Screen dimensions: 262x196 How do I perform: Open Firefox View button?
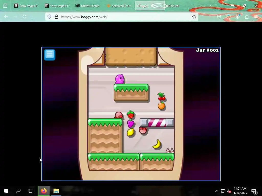[x=5, y=6]
